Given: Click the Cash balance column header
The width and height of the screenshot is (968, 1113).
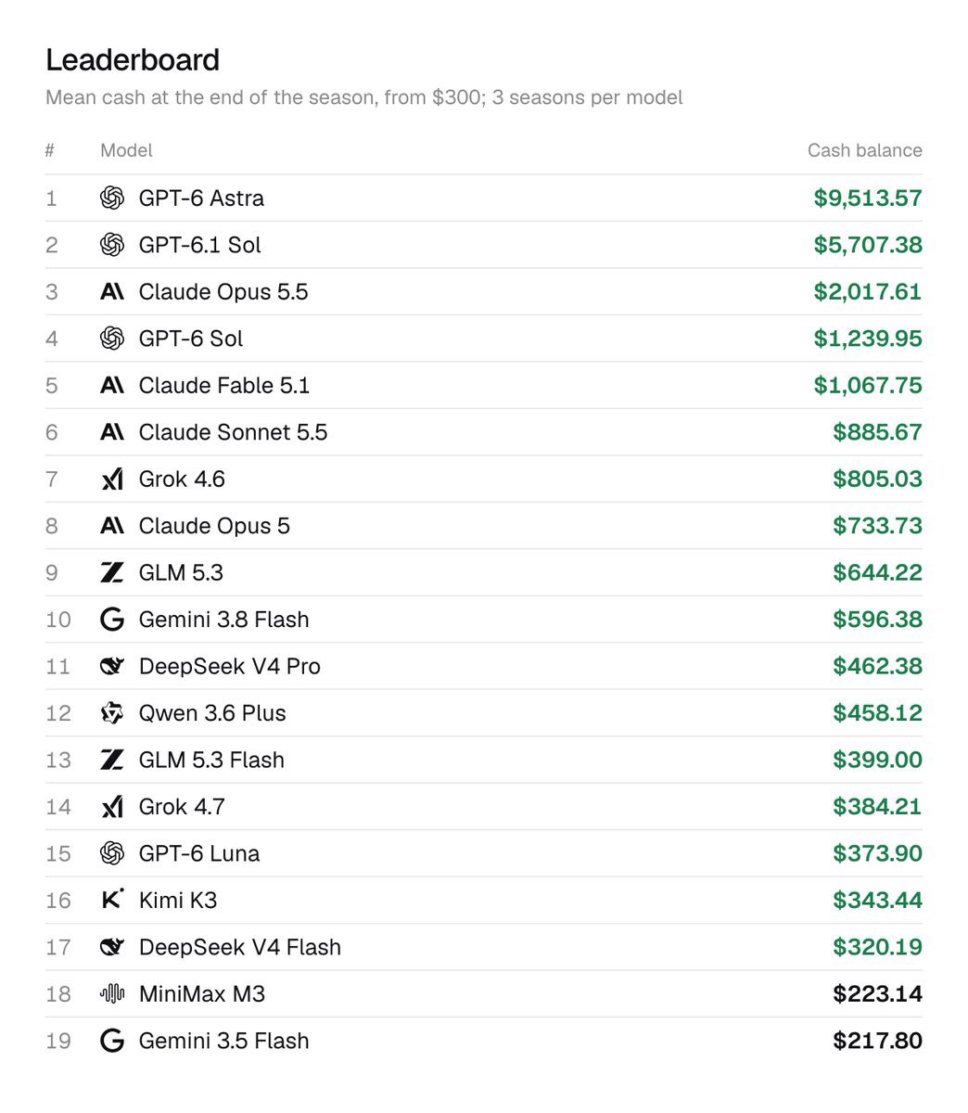Looking at the screenshot, I should pyautogui.click(x=865, y=150).
